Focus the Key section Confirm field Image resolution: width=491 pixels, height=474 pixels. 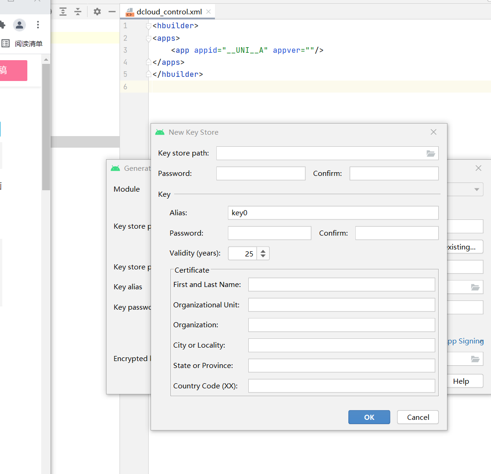point(397,233)
